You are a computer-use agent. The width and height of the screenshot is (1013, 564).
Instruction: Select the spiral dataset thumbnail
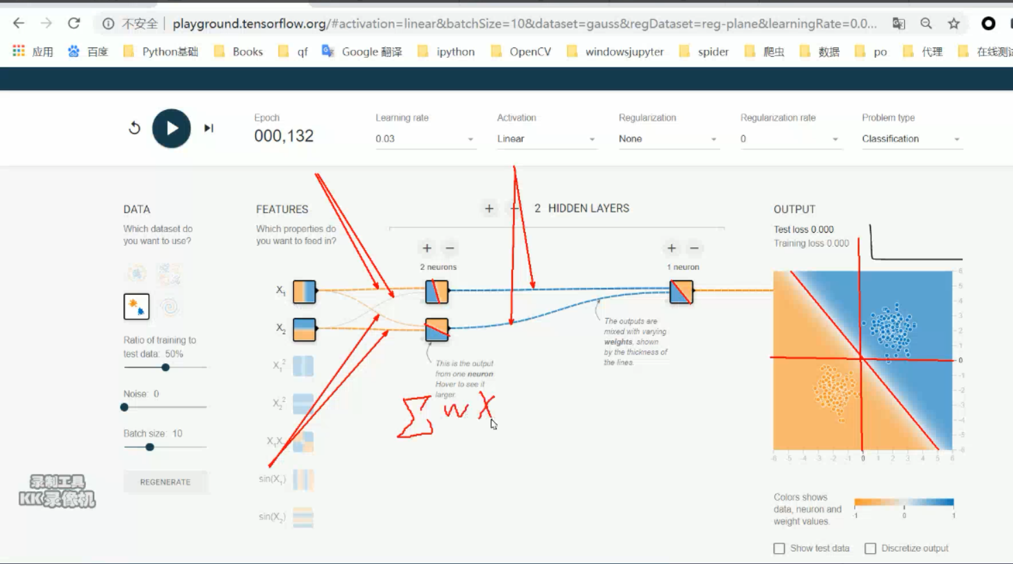click(x=169, y=306)
